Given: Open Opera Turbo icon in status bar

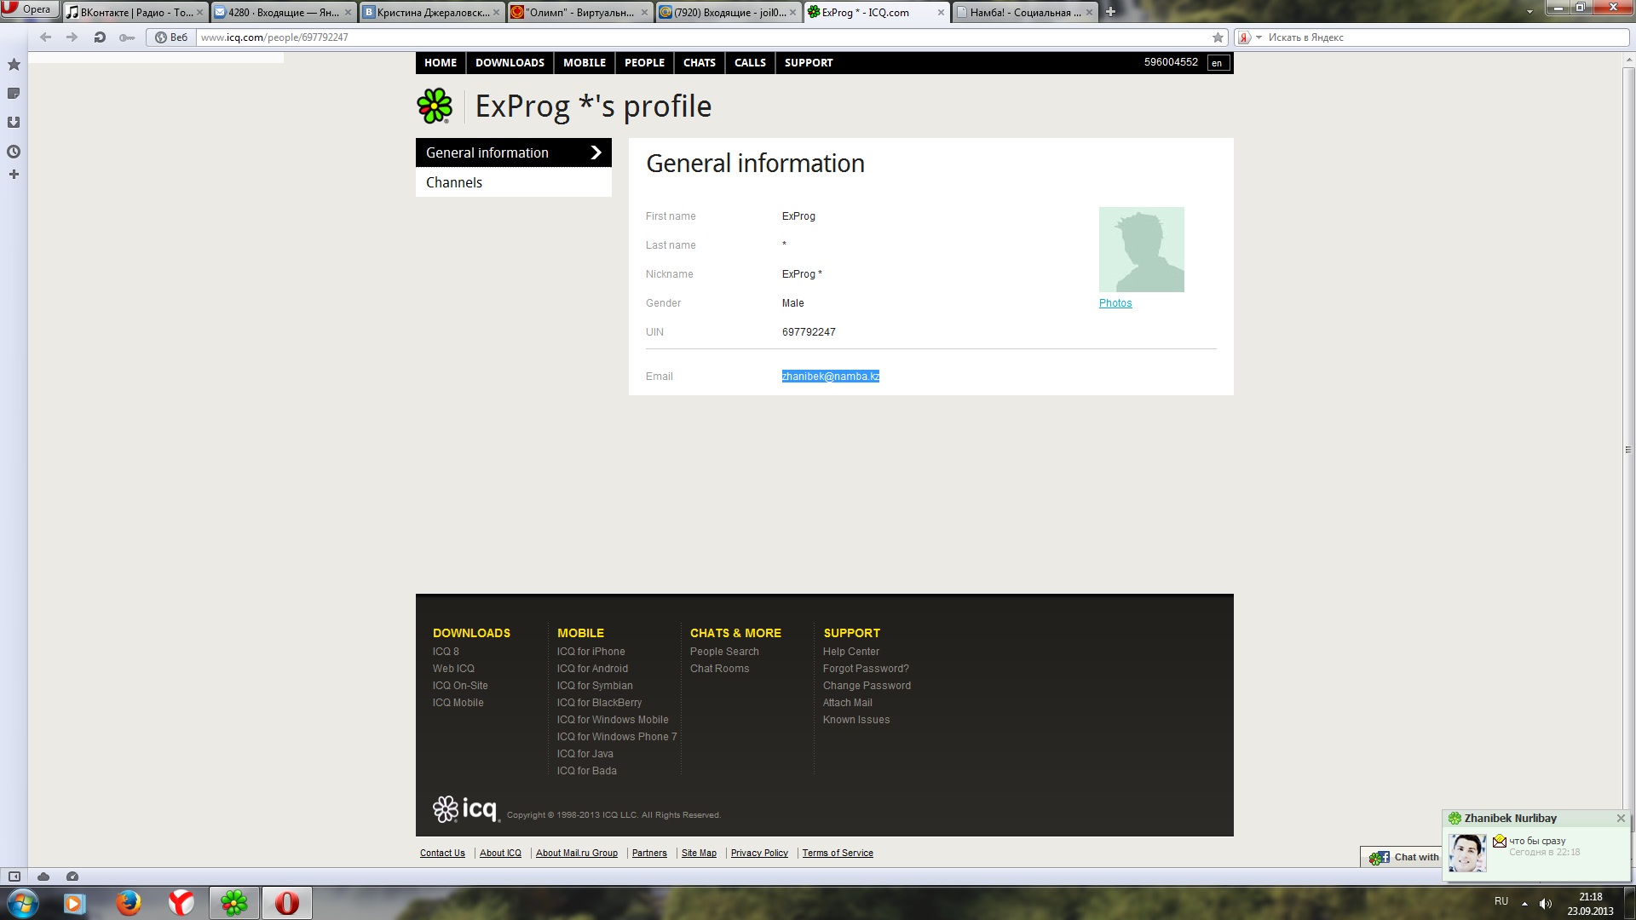Looking at the screenshot, I should coord(72,877).
